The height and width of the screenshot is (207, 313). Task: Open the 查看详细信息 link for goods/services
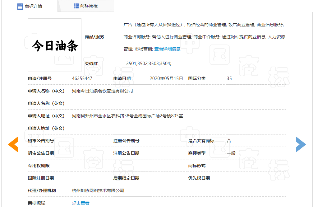tap(167, 49)
